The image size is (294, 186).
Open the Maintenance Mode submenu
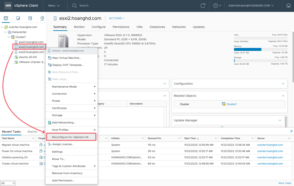click(71, 86)
